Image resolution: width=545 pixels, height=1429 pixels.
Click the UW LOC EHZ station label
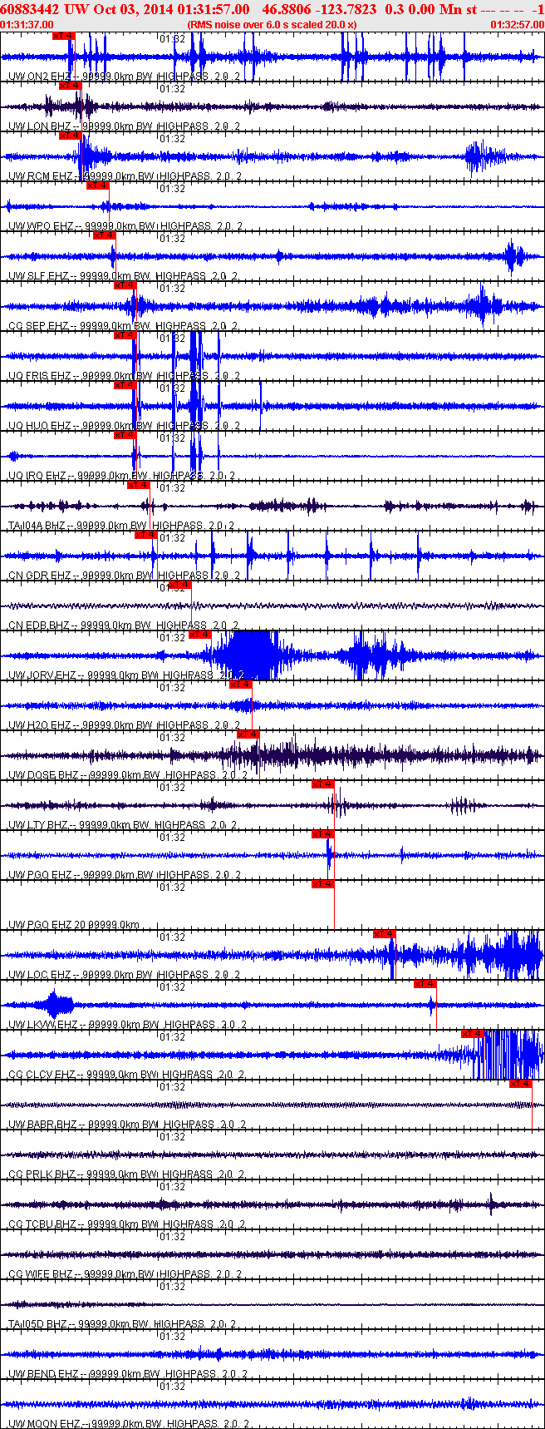point(124,975)
